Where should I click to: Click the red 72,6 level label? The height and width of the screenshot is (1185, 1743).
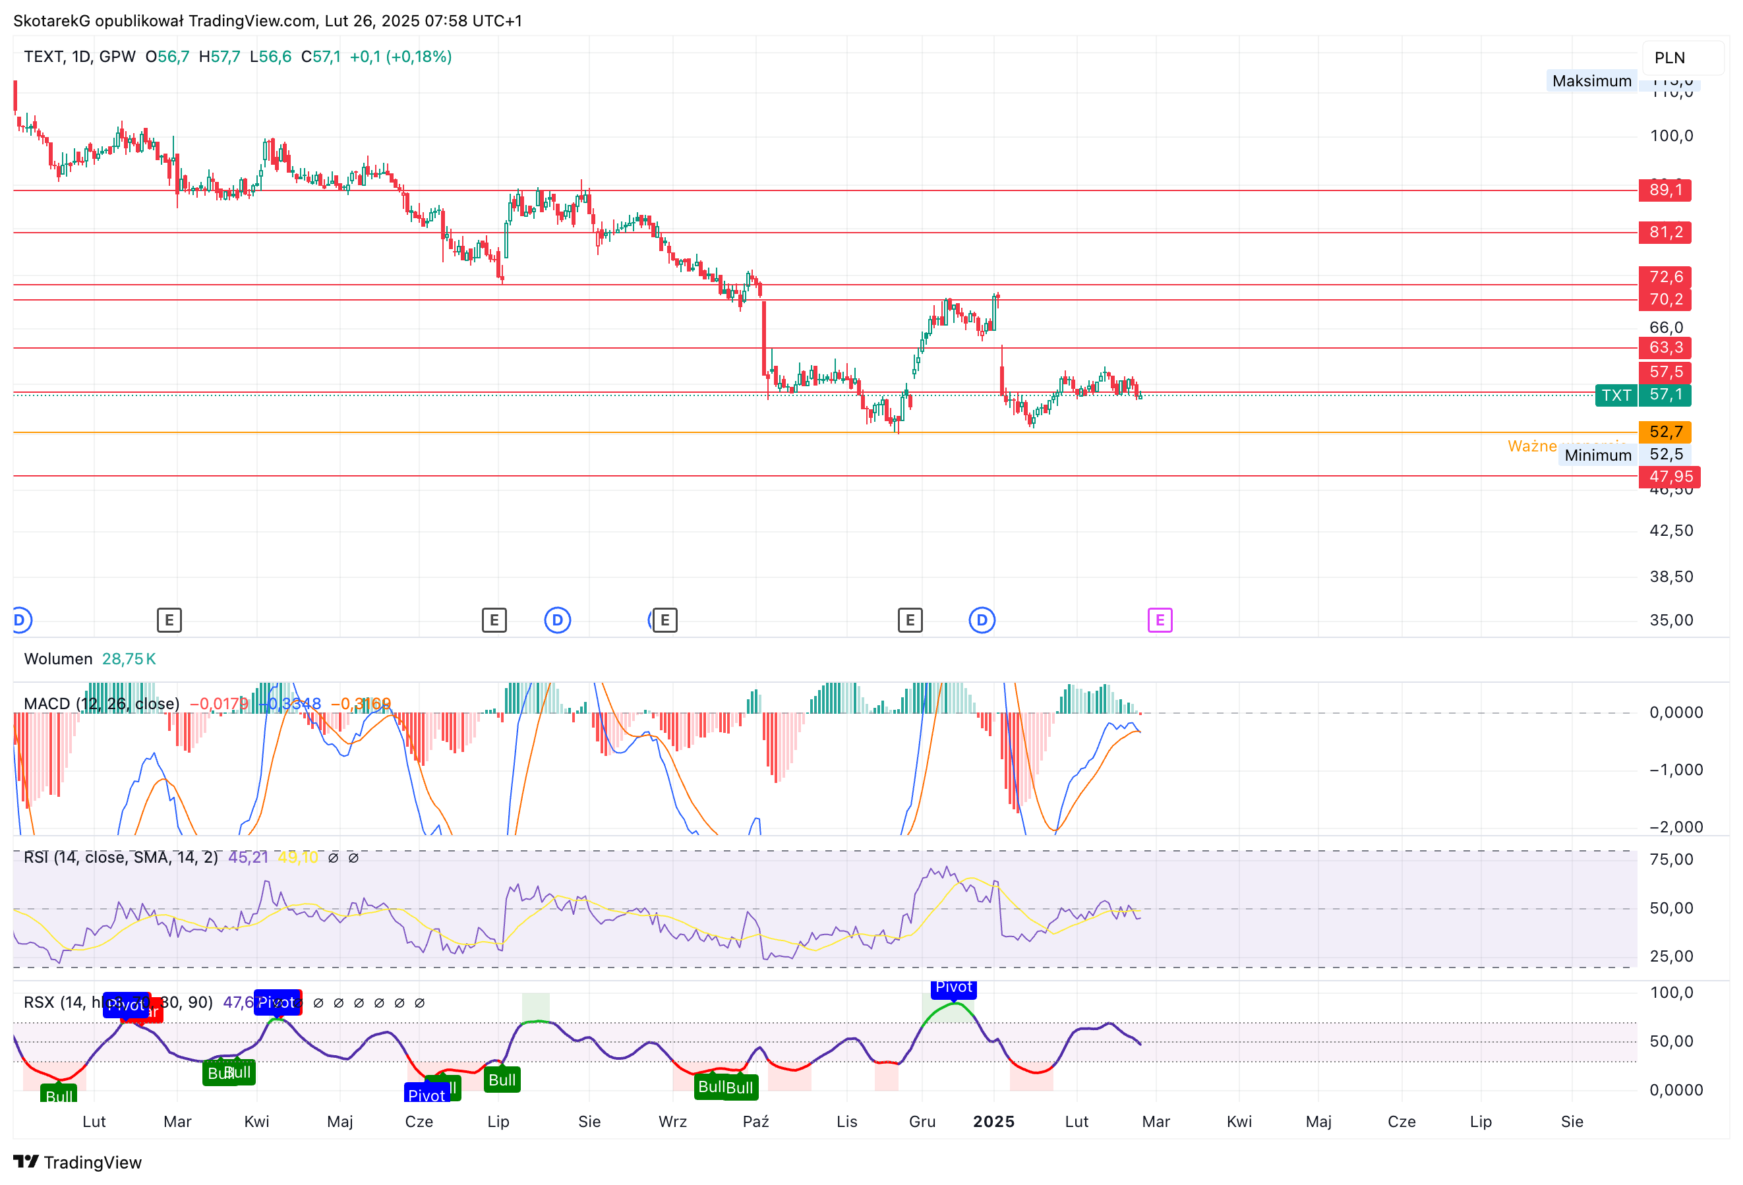coord(1665,277)
